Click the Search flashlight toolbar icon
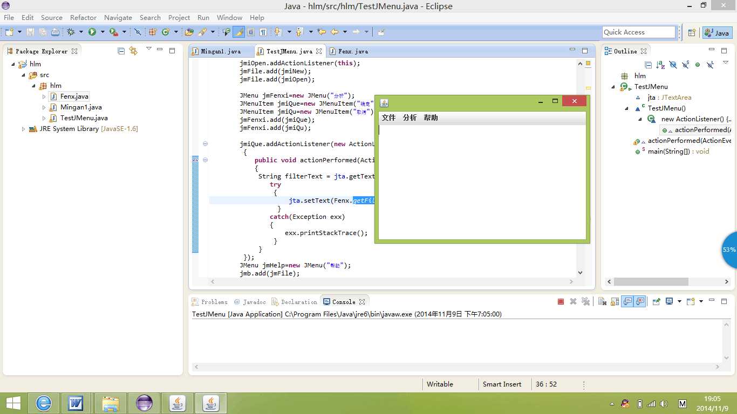 click(202, 32)
